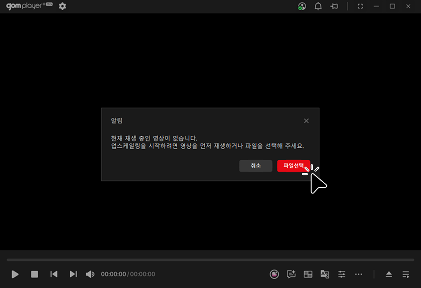Open the user account profile icon
The width and height of the screenshot is (421, 288).
click(302, 6)
